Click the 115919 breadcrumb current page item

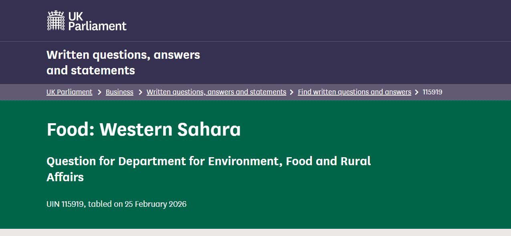tap(432, 92)
